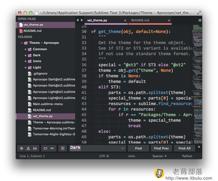The image size is (218, 181).
Task: Click the window title path text
Action: click(116, 13)
